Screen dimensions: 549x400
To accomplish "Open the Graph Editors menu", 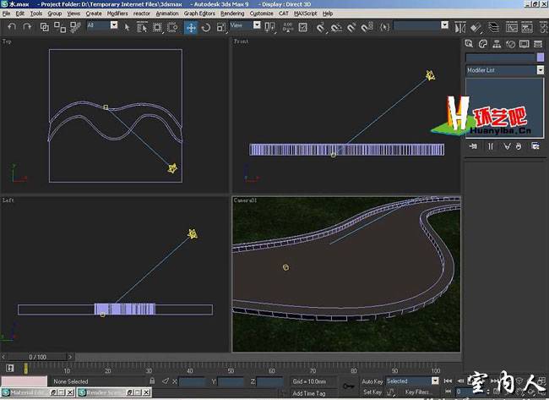I will click(x=201, y=14).
